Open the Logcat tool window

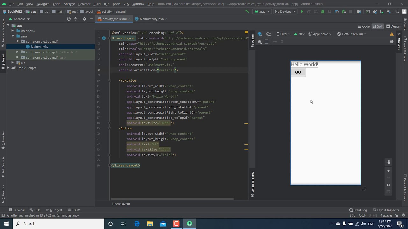[x=54, y=210]
